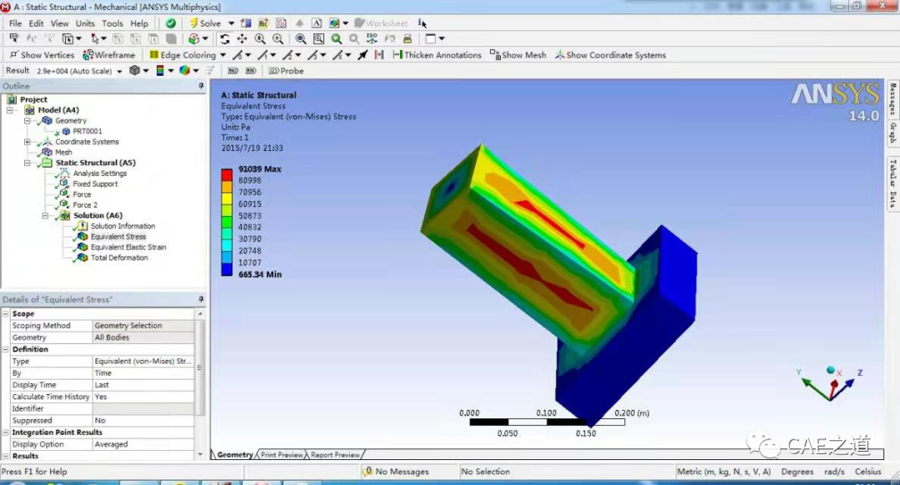Choose the magnifier Zoom tool
Screen dimensions: 900x485
tap(260, 39)
